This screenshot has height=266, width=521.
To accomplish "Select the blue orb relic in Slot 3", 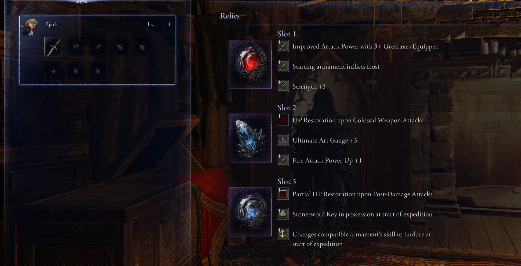I will click(x=250, y=212).
